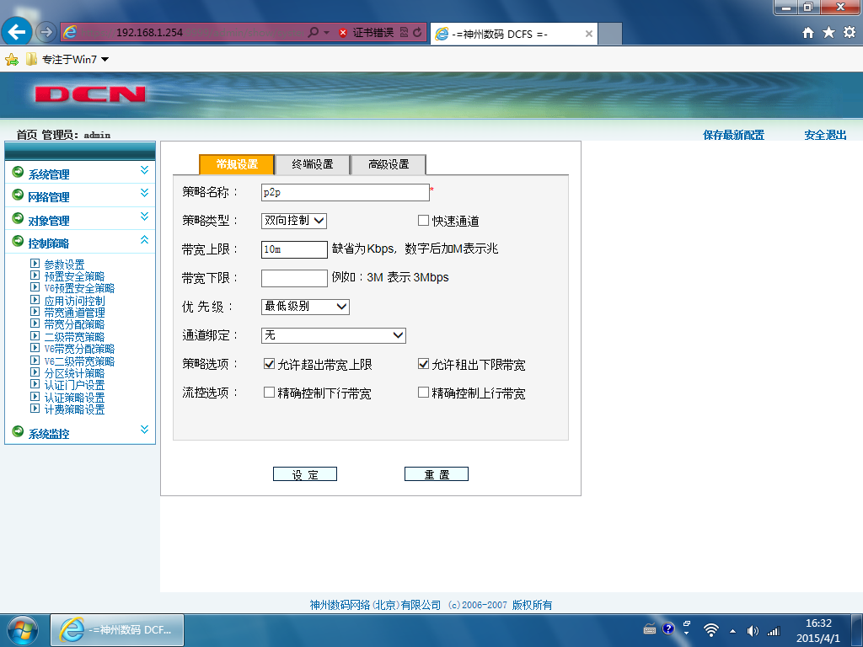Expand 对象管理 section chevron
Viewport: 863px width, 647px height.
(x=144, y=217)
